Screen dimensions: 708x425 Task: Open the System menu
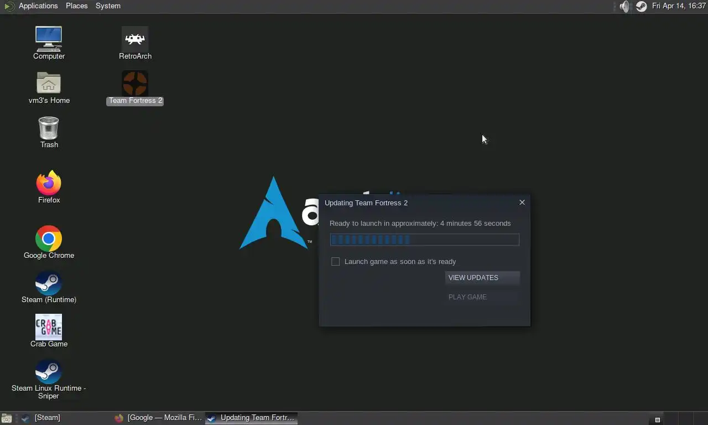pyautogui.click(x=108, y=6)
